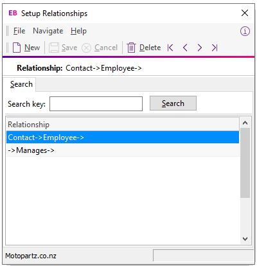This screenshot has height=266, width=257.
Task: Go to previous record arrow
Action: coord(185,48)
